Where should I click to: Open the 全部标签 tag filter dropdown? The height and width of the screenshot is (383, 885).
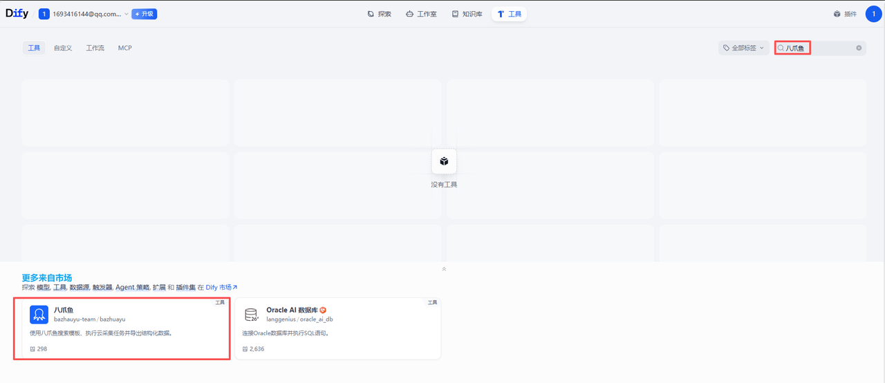point(743,48)
